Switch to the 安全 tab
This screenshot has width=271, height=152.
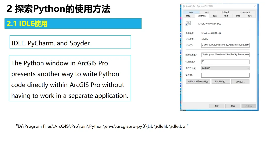click(x=207, y=12)
